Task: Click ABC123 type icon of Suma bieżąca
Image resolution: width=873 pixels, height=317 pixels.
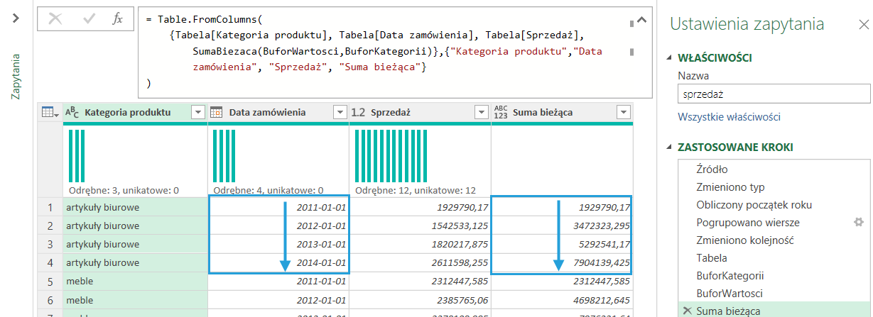Action: click(x=501, y=112)
